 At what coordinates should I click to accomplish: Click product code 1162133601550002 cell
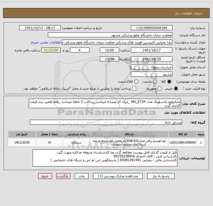pyautogui.click(x=183, y=142)
